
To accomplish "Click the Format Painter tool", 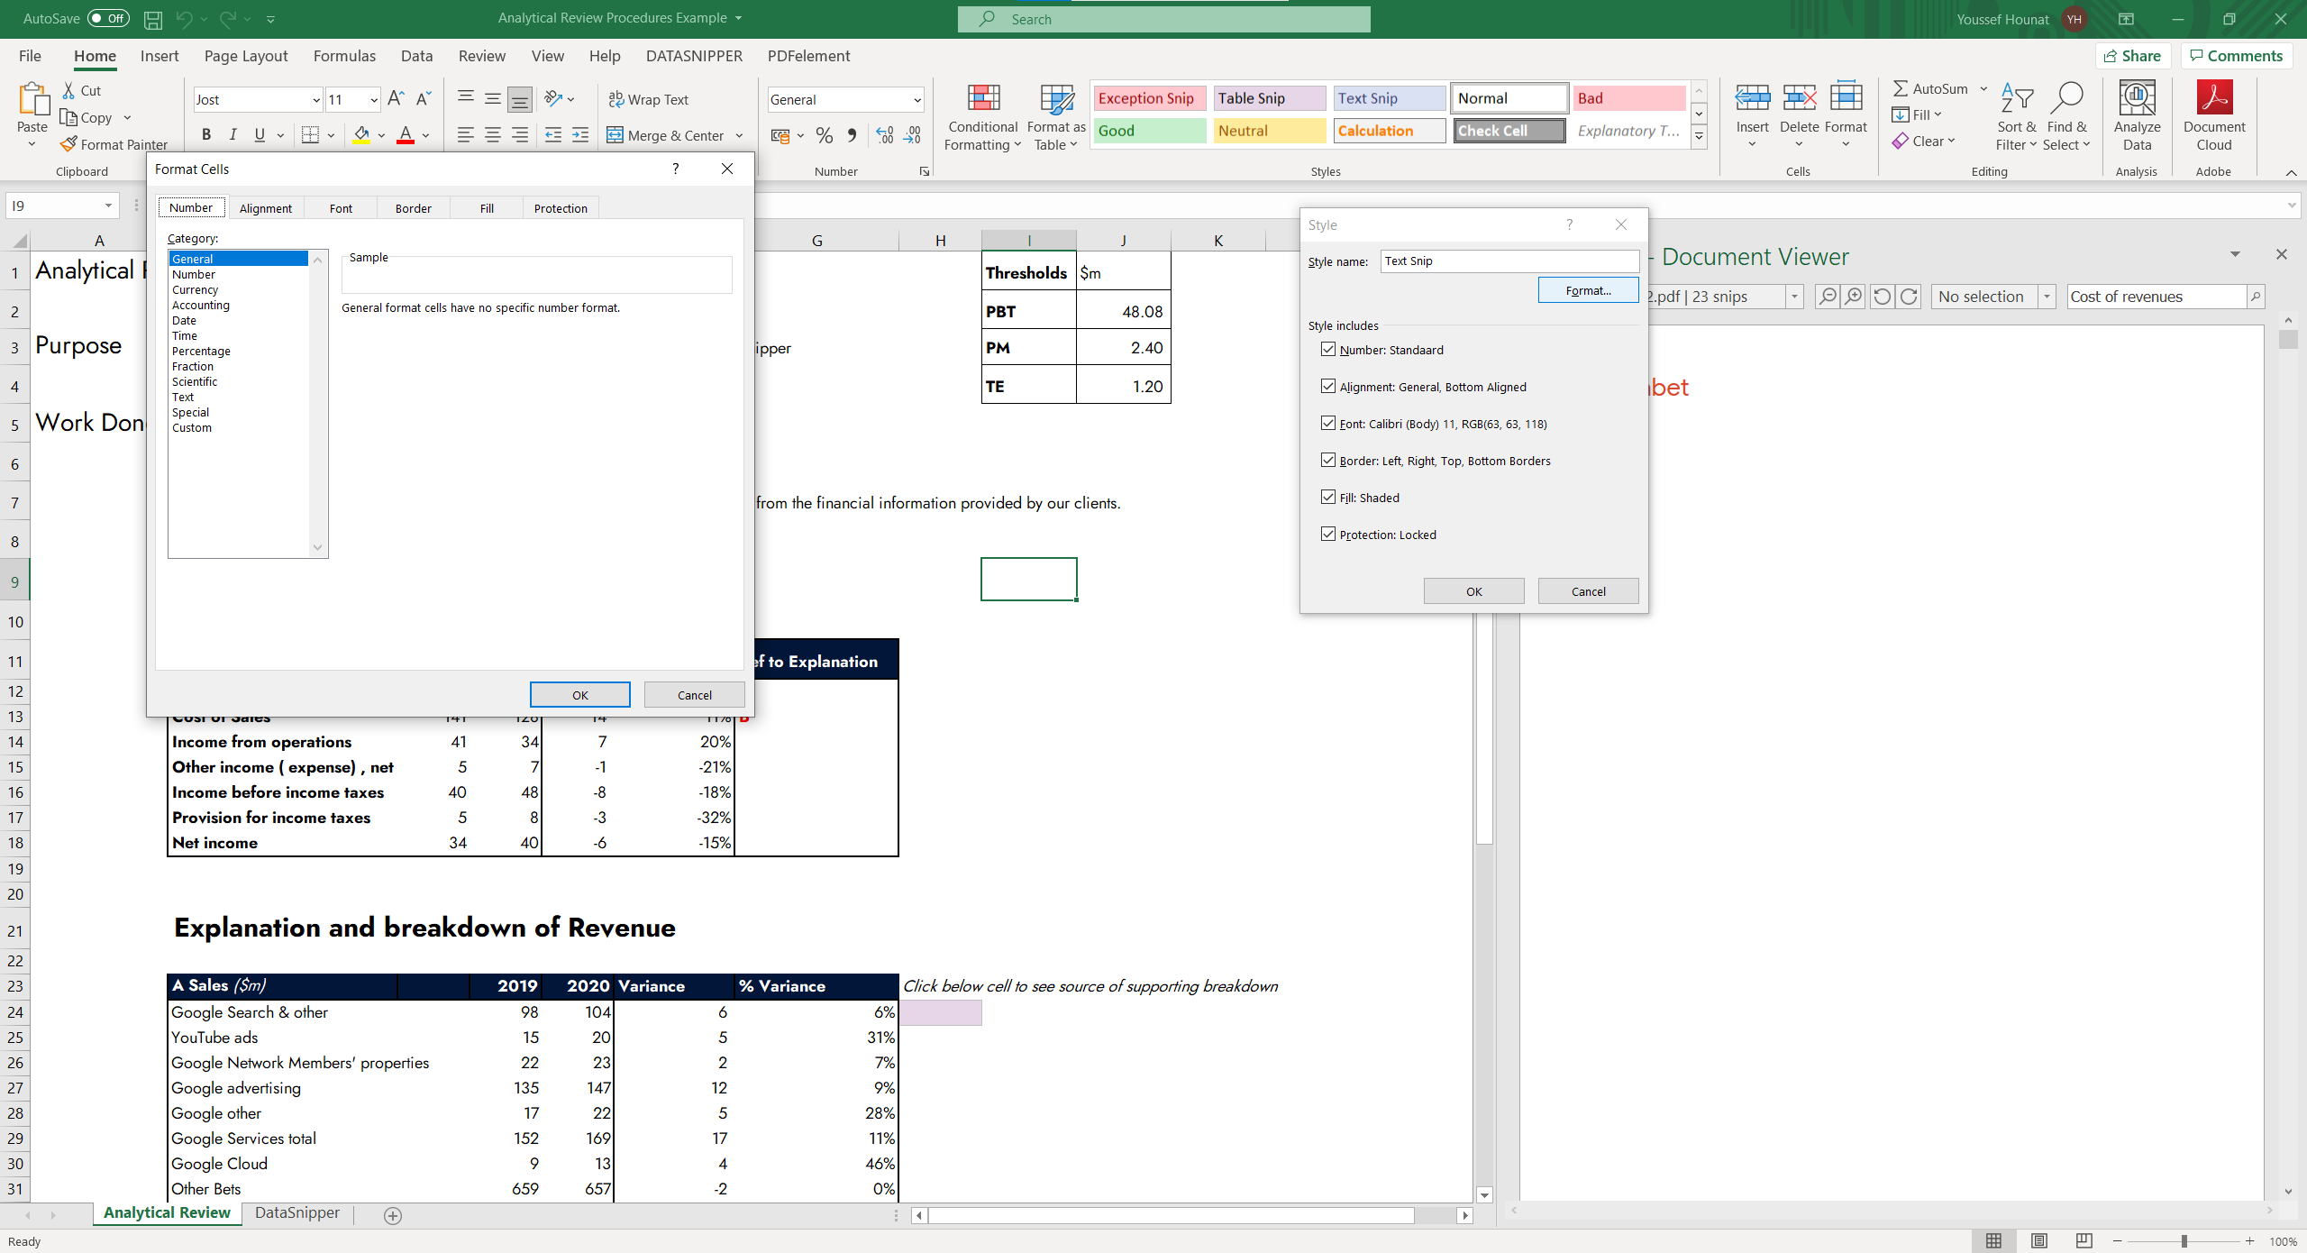I will coord(114,144).
